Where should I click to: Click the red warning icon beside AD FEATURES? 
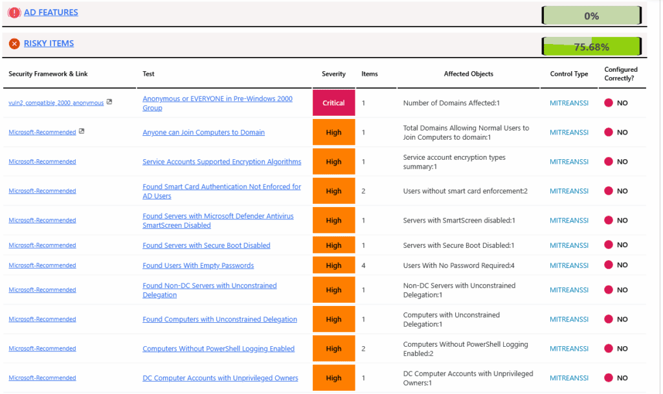tap(14, 12)
